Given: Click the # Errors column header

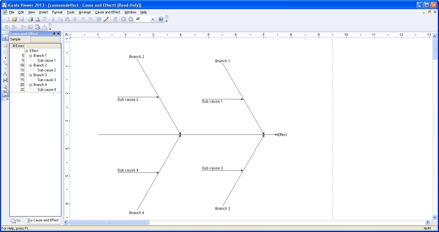Looking at the screenshot, I should tap(18, 46).
